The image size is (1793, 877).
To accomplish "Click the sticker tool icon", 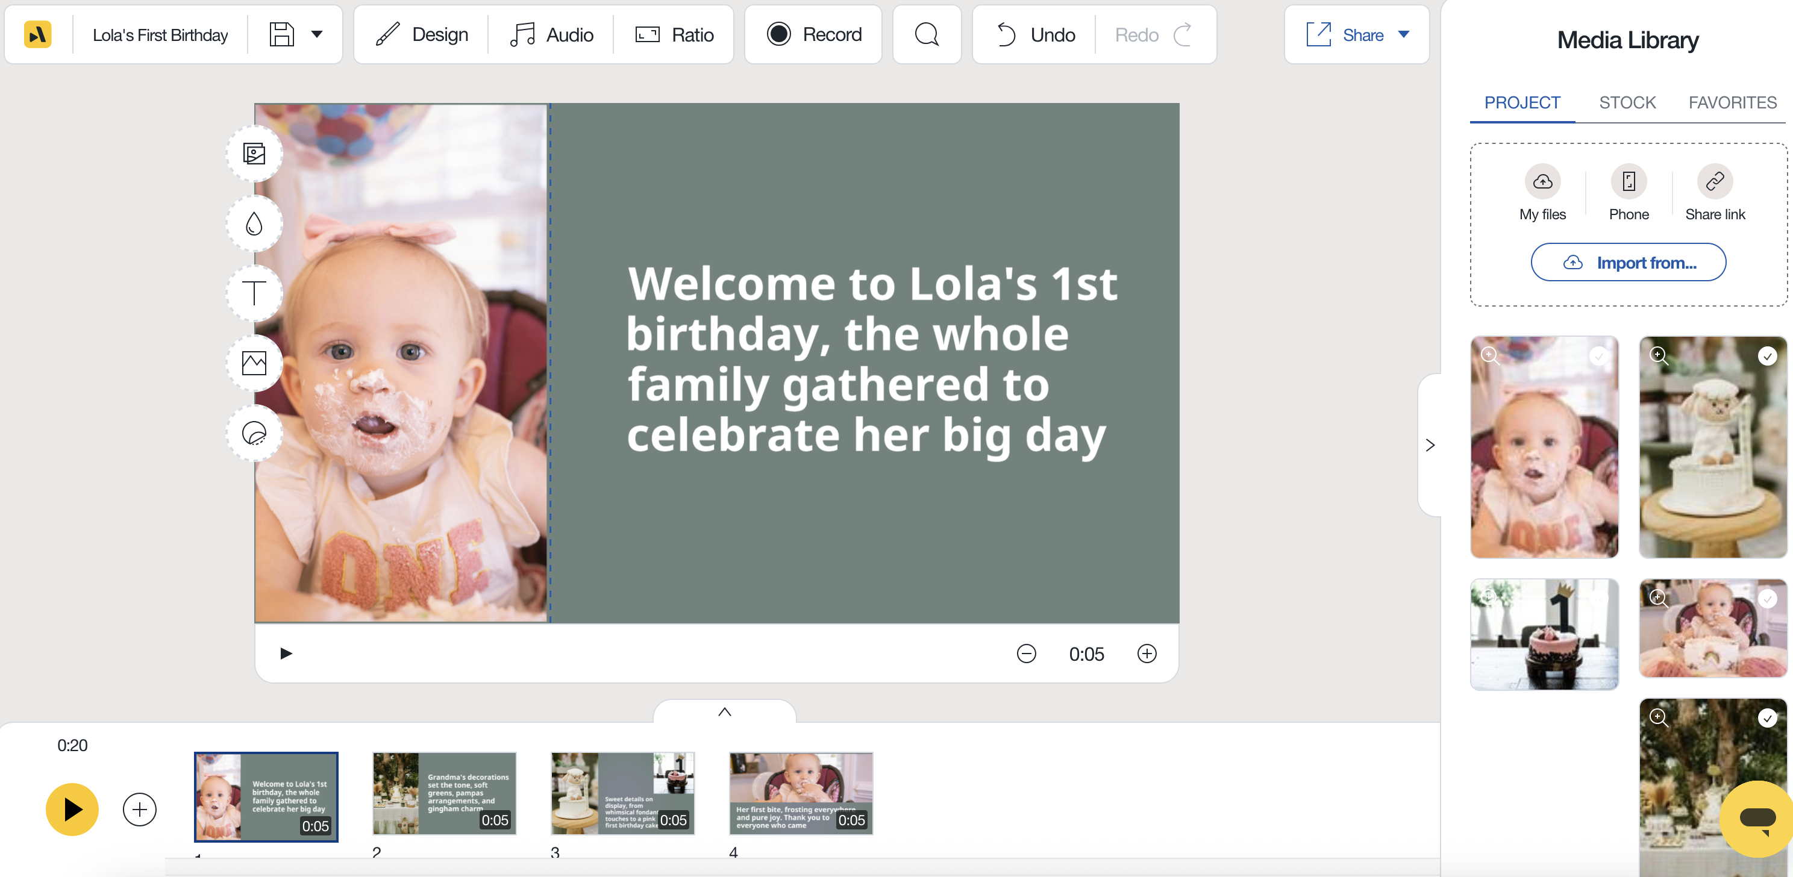I will click(x=254, y=433).
